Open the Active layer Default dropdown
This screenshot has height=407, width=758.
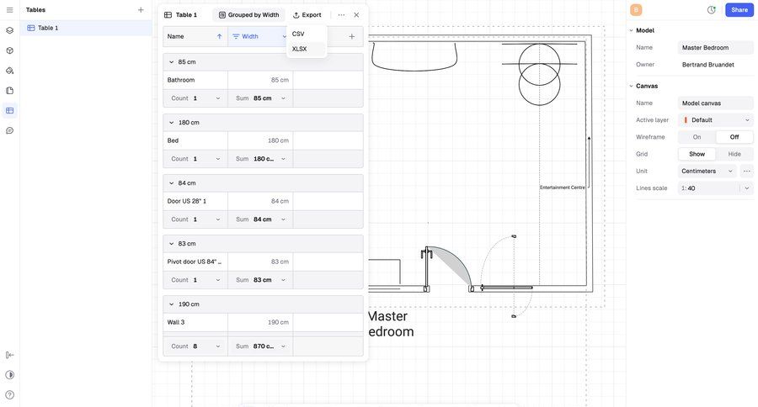[x=716, y=120]
